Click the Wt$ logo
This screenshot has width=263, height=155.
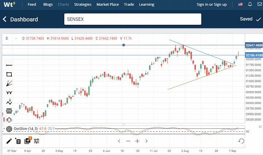[9, 4]
